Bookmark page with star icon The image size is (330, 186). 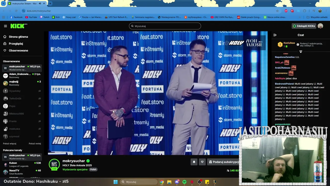pos(277,11)
